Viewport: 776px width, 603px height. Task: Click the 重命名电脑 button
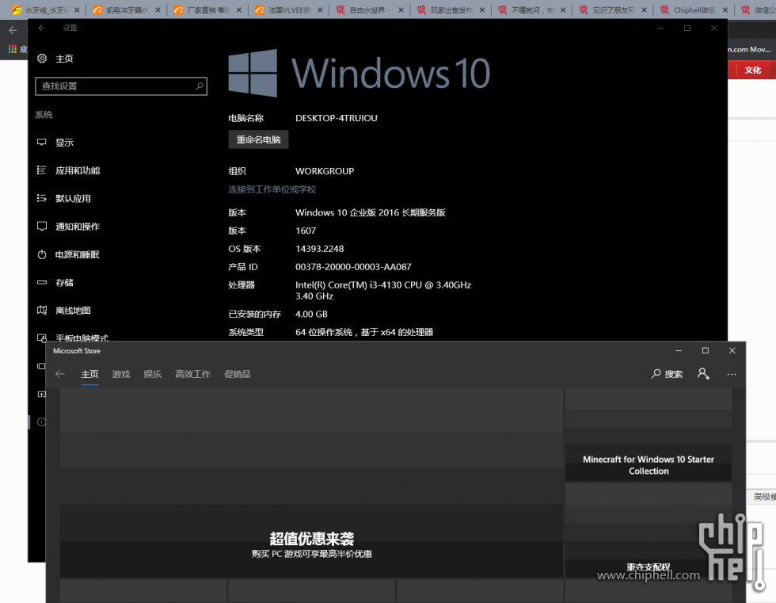point(258,139)
